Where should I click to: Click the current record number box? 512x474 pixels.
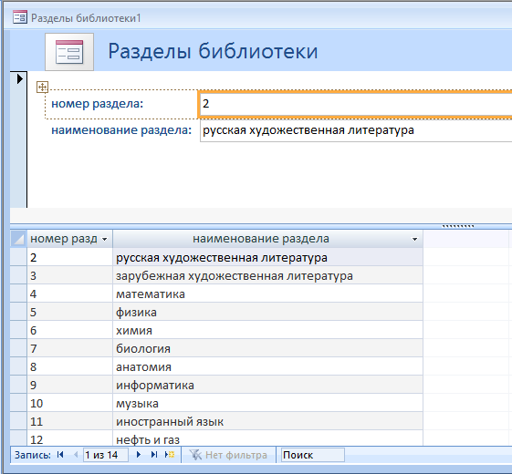click(106, 455)
